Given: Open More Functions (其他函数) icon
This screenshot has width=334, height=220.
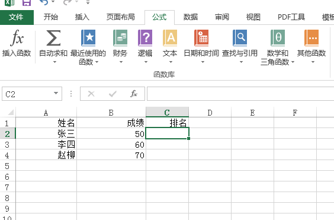Looking at the screenshot, I should [x=311, y=38].
